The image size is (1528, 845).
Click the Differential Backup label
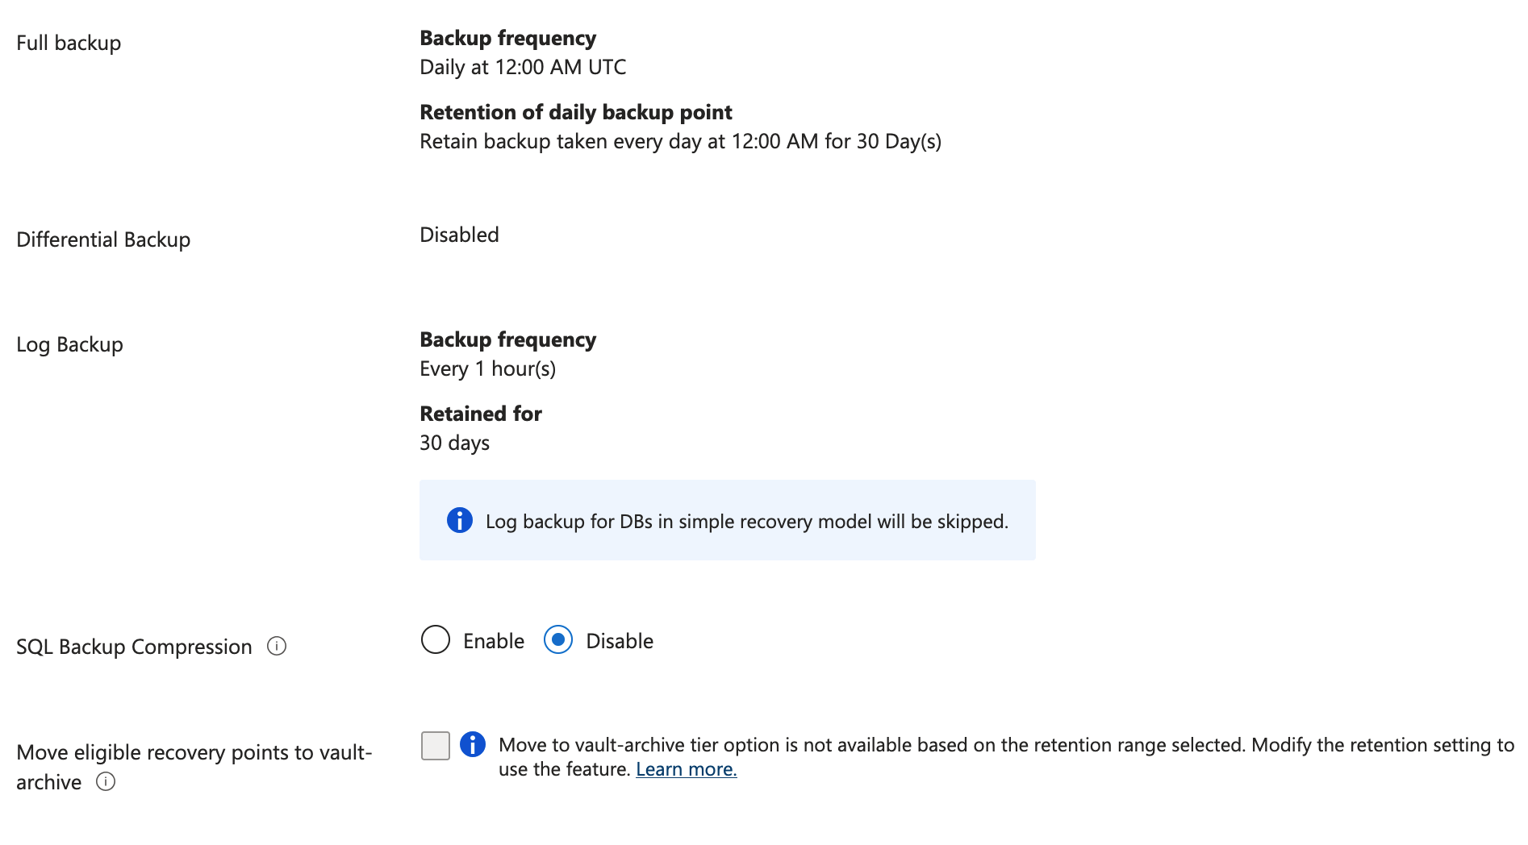pyautogui.click(x=103, y=239)
